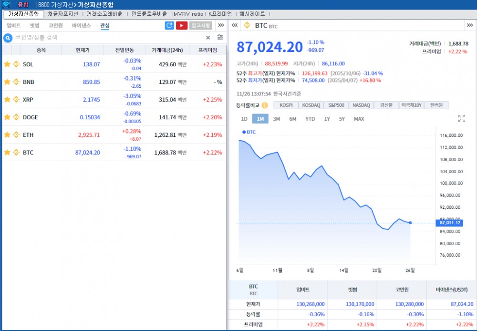The height and width of the screenshot is (331, 477).
Task: Toggle the favorite star for DOGE
Action: point(8,117)
